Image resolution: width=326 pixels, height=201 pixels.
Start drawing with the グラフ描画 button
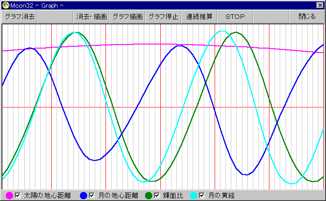[127, 17]
